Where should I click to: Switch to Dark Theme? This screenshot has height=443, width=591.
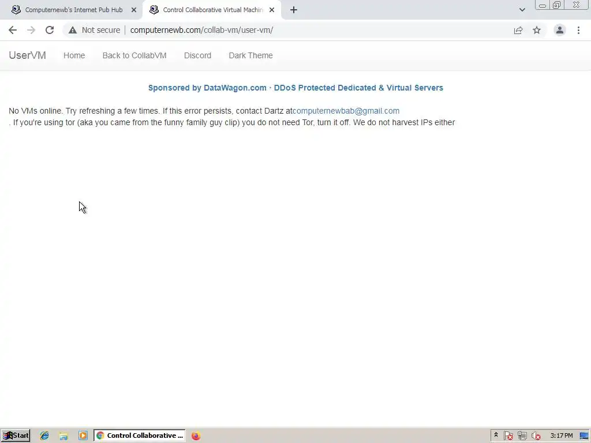pyautogui.click(x=250, y=55)
